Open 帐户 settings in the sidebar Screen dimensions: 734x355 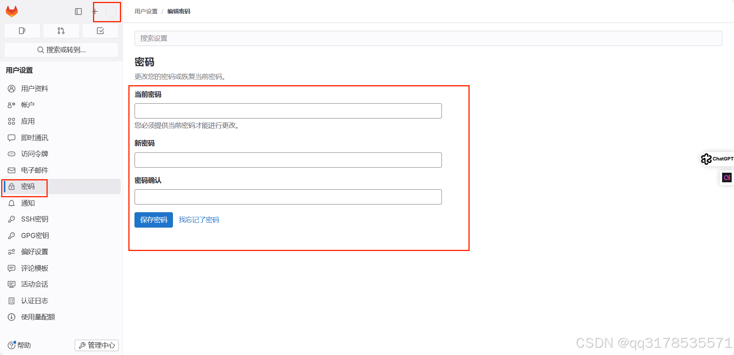pyautogui.click(x=61, y=105)
